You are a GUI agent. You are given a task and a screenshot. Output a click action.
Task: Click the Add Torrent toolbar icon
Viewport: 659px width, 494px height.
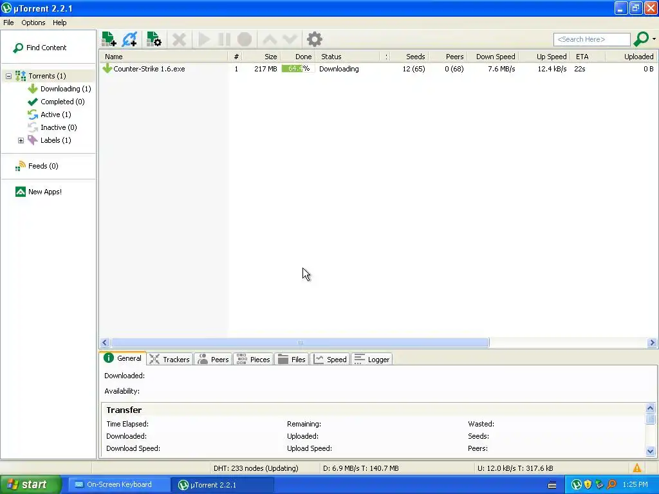click(109, 39)
